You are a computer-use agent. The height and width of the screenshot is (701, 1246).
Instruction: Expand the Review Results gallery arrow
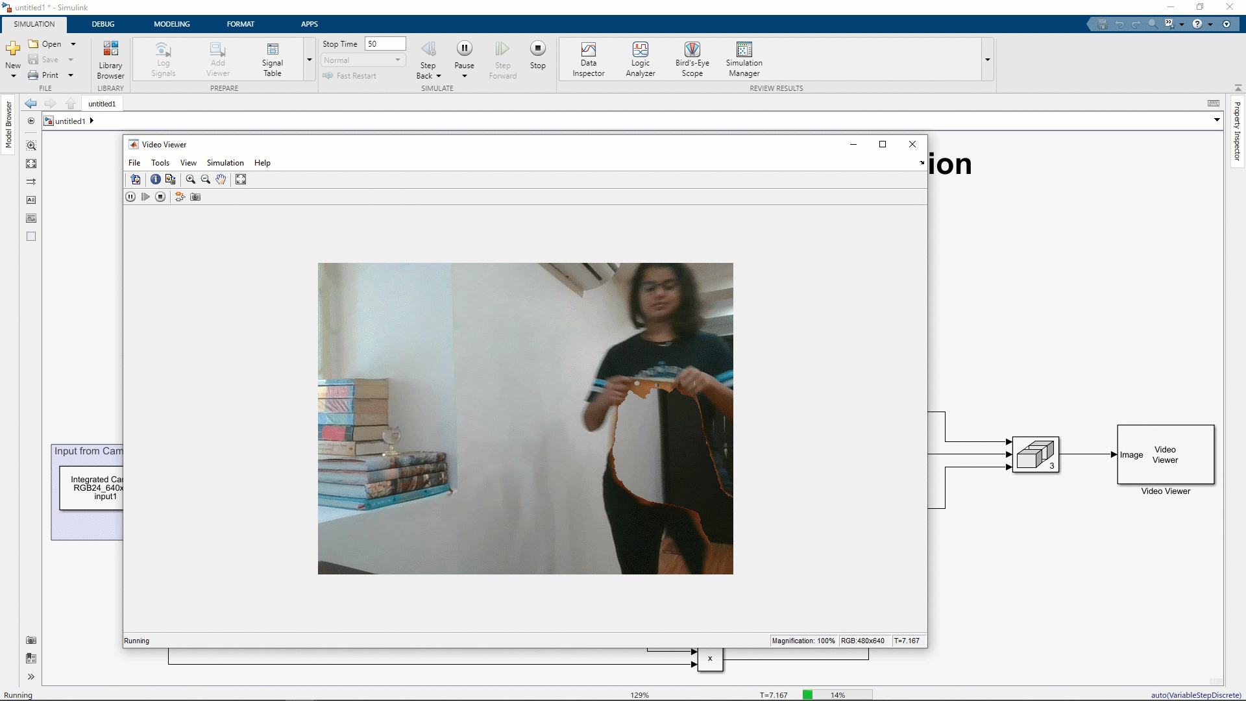[x=987, y=60]
